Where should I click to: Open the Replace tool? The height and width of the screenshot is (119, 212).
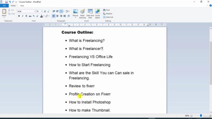[x=108, y=14]
